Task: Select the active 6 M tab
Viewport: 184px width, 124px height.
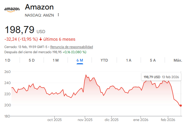Action: tap(80, 60)
